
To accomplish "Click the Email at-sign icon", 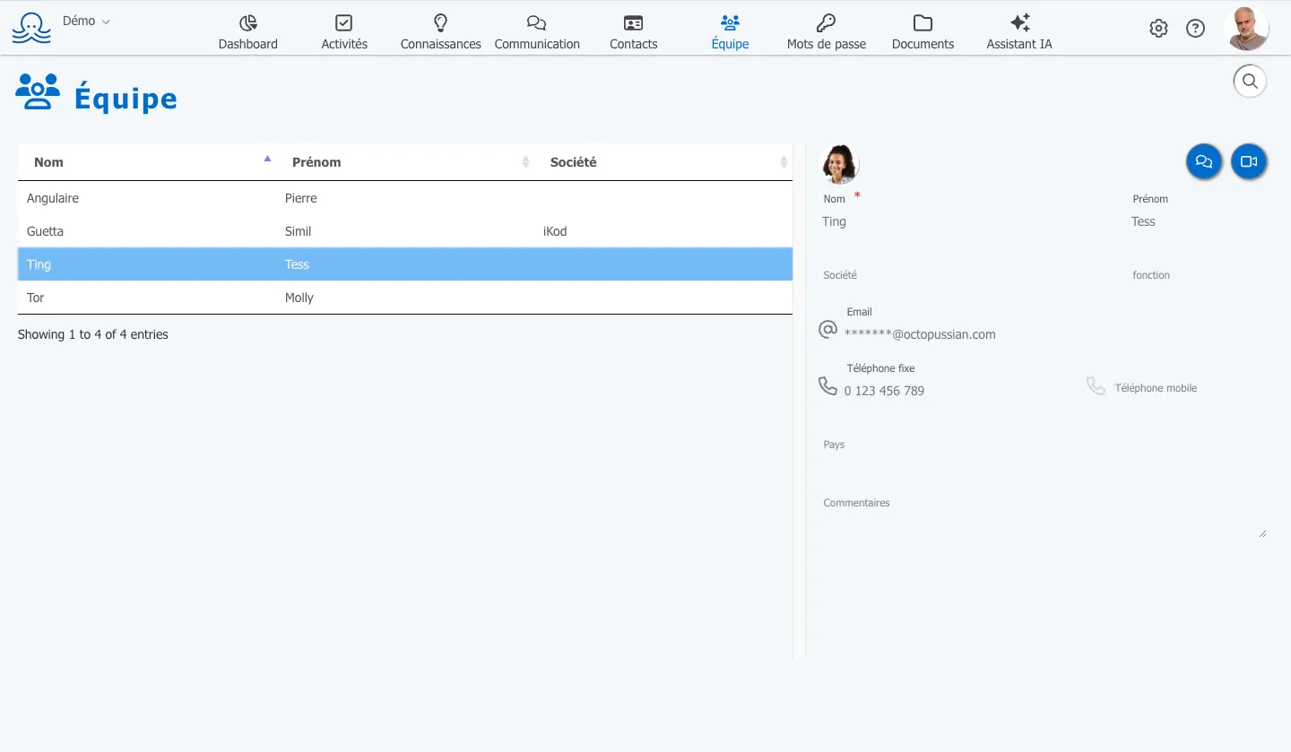I will pyautogui.click(x=827, y=330).
